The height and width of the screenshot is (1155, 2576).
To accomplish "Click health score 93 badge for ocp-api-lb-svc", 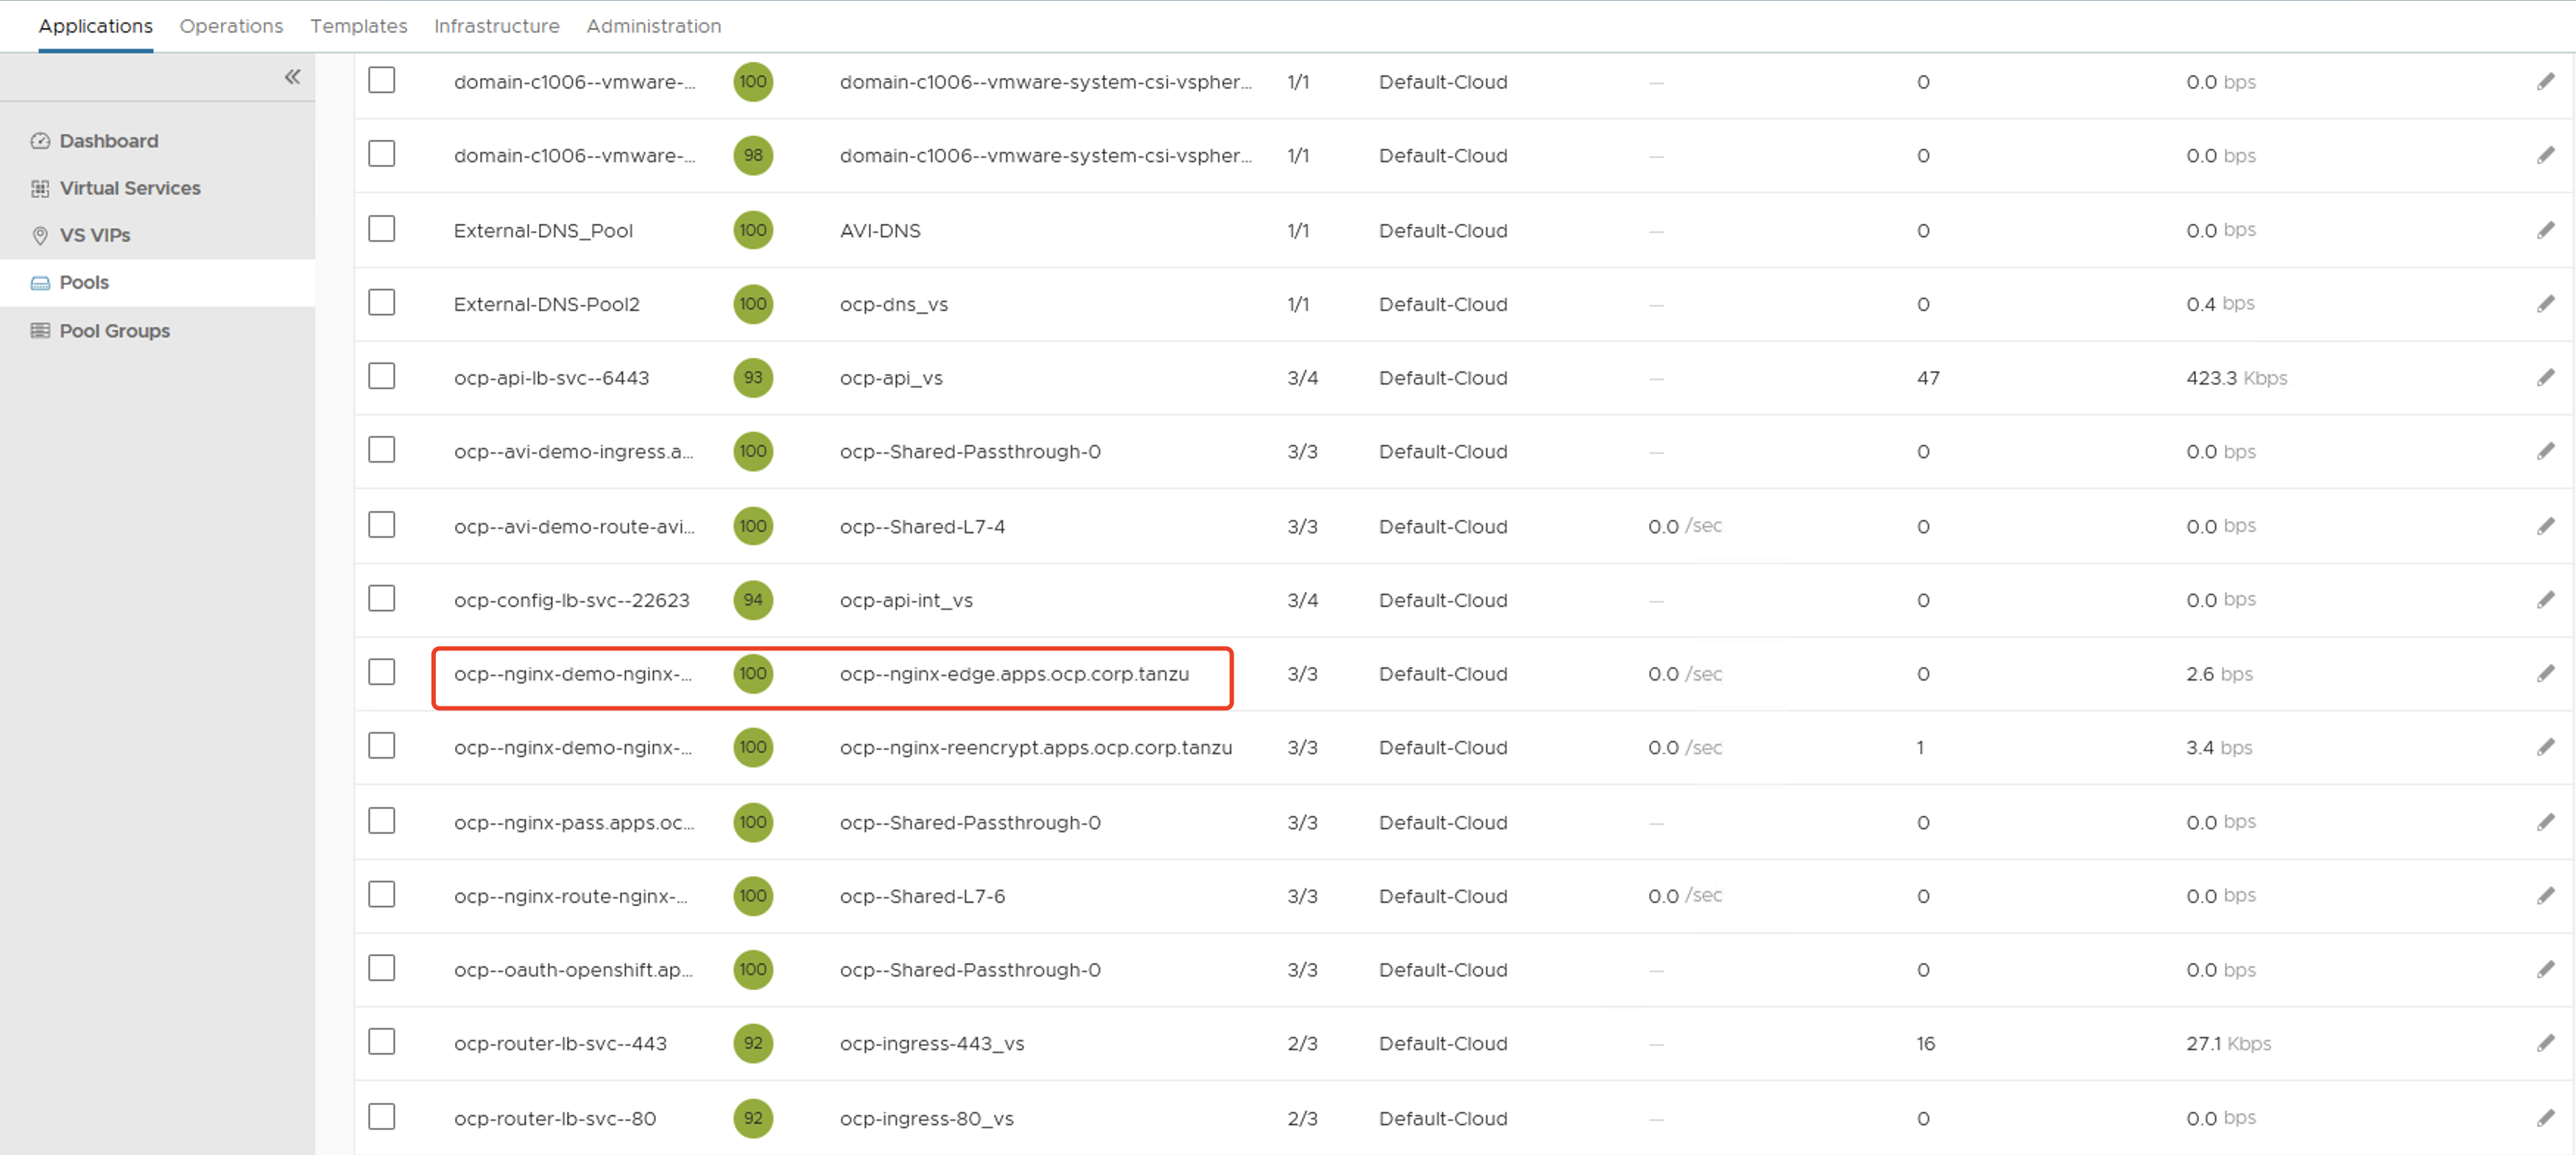I will click(x=753, y=377).
